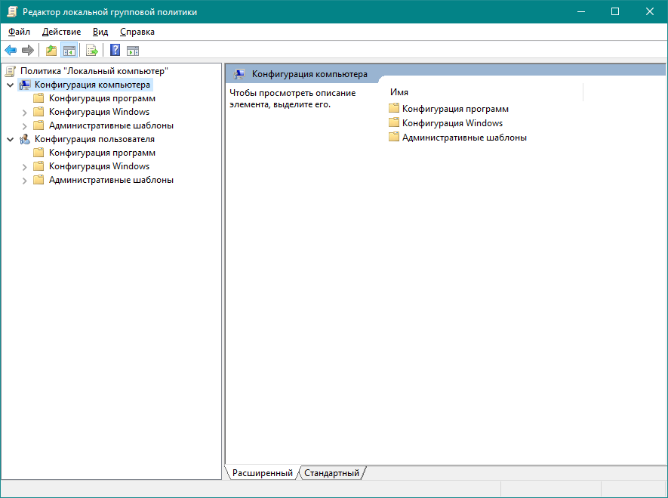Open the Файл menu
The width and height of the screenshot is (668, 498).
19,32
